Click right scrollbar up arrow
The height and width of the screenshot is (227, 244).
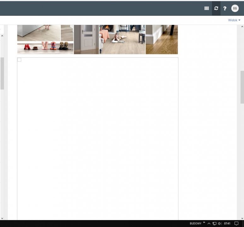tap(242, 27)
